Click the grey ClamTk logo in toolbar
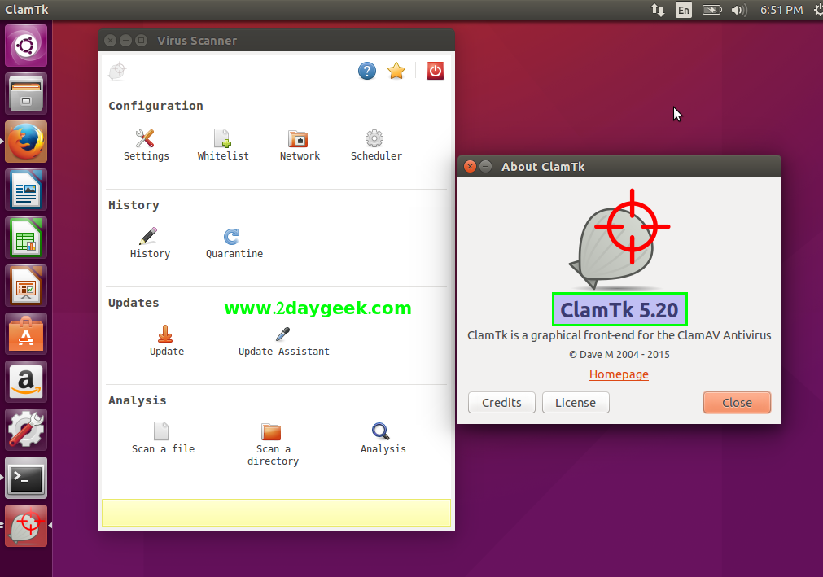 tap(117, 71)
